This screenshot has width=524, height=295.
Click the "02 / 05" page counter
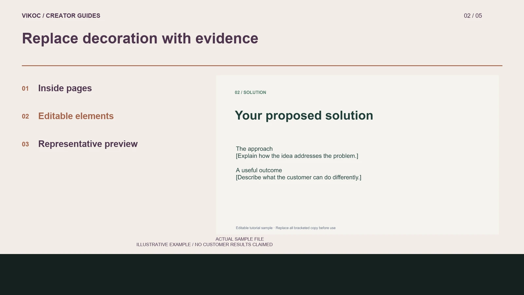[473, 16]
